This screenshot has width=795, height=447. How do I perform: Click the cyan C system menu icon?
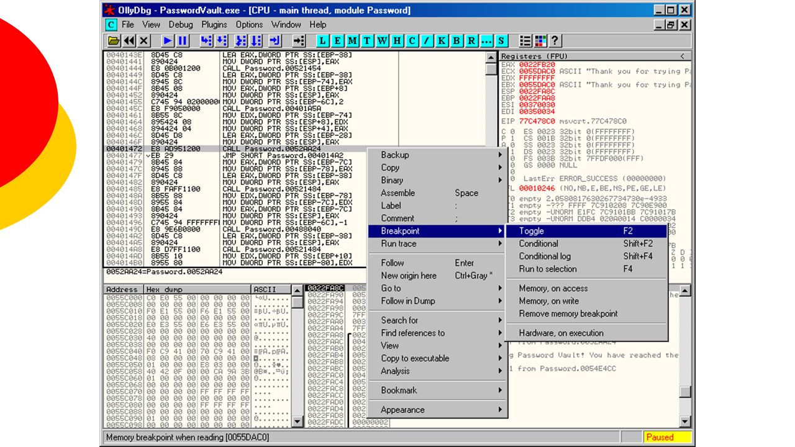tap(111, 25)
